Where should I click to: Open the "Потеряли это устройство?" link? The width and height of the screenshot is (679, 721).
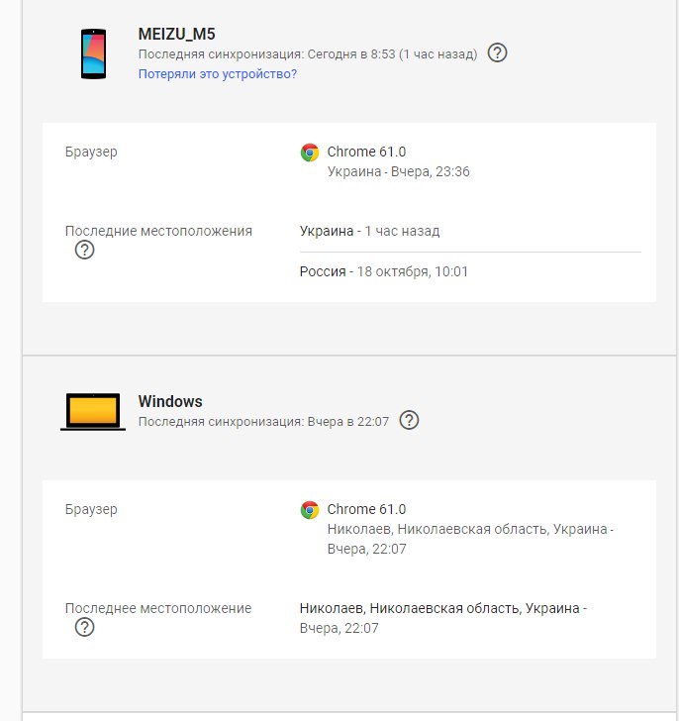pos(218,73)
